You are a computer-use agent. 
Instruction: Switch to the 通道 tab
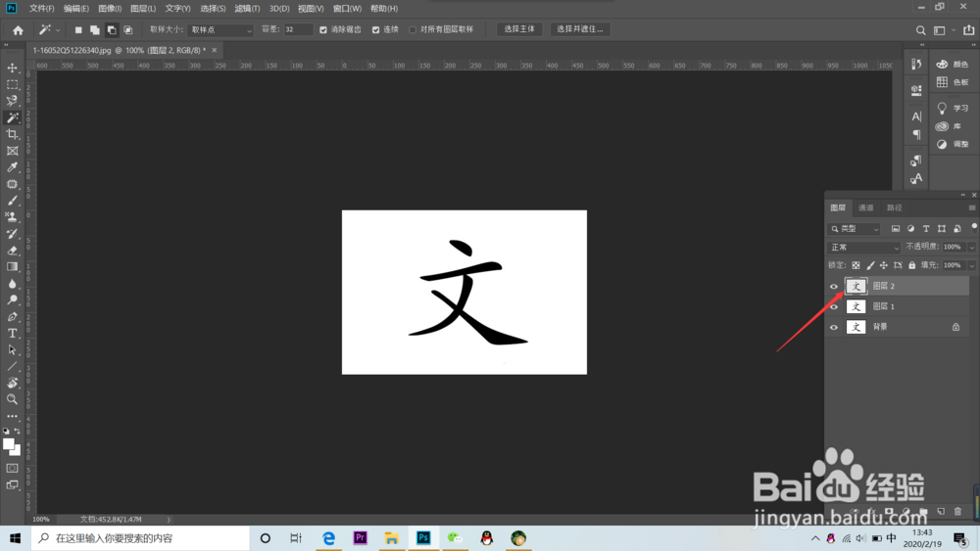(x=865, y=207)
